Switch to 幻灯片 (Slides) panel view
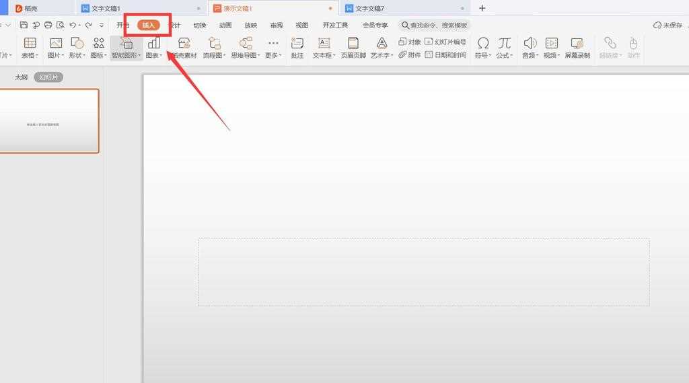Image resolution: width=689 pixels, height=383 pixels. click(x=48, y=77)
